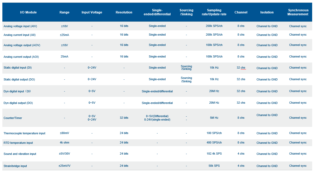Click the Dyn digital output (DO) row label
Image resolution: width=314 pixels, height=172 pixels.
[18, 103]
